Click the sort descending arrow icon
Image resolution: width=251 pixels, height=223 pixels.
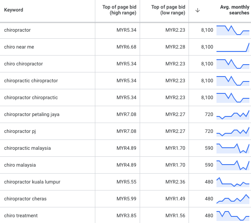click(x=198, y=10)
